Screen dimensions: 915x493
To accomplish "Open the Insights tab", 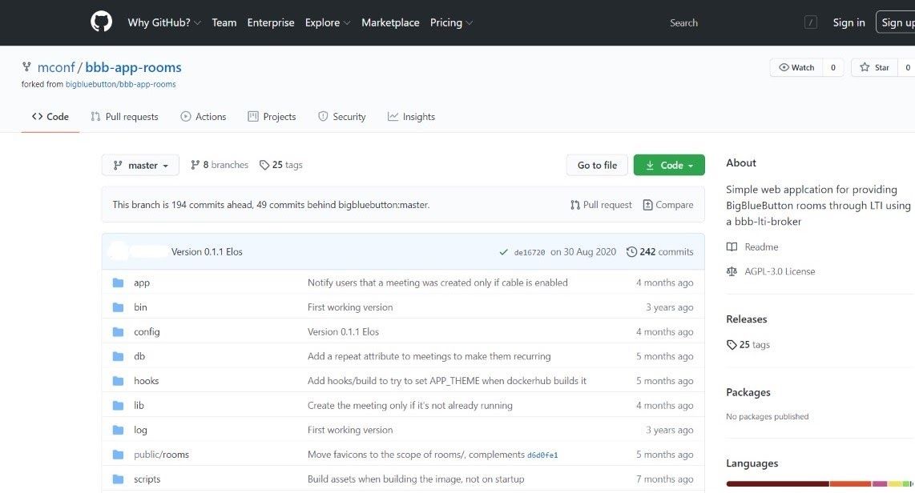I will pyautogui.click(x=411, y=117).
